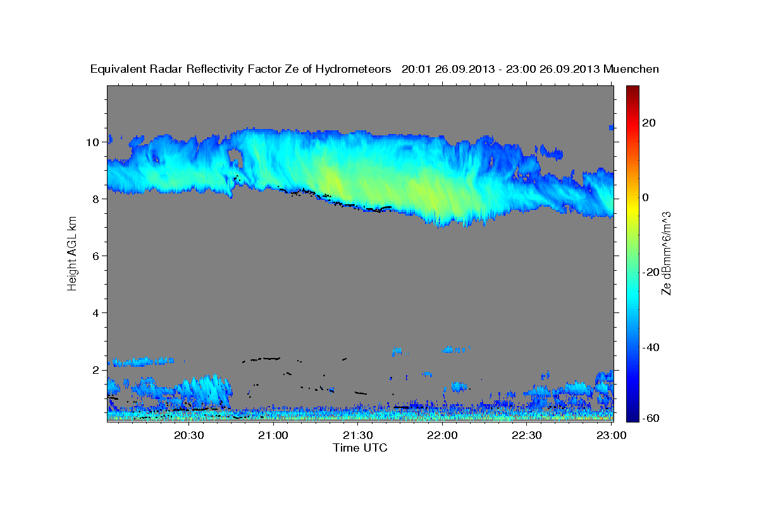Click the colorbar tick label '-40'
759x506 pixels.
tap(651, 347)
